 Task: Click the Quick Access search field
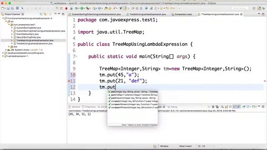pyautogui.click(x=240, y=8)
